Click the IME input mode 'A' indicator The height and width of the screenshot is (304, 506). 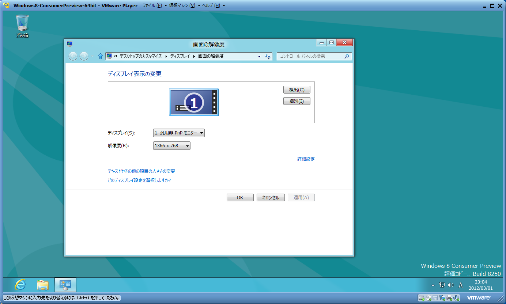(461, 285)
